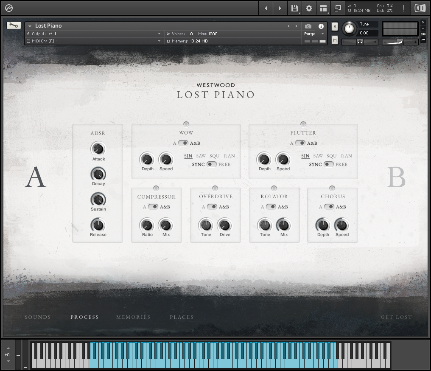This screenshot has width=431, height=371.
Task: Shift keyboard octave down arrow
Action: (x=8, y=361)
